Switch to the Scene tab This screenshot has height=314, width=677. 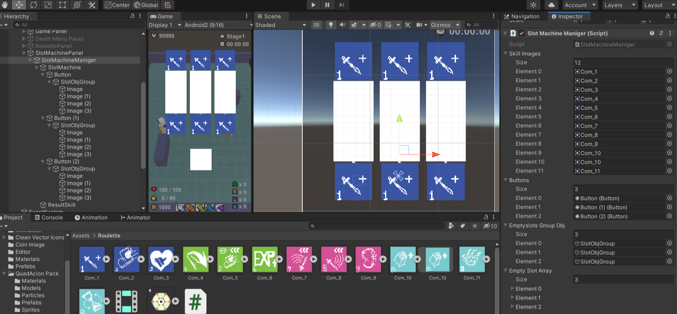269,16
